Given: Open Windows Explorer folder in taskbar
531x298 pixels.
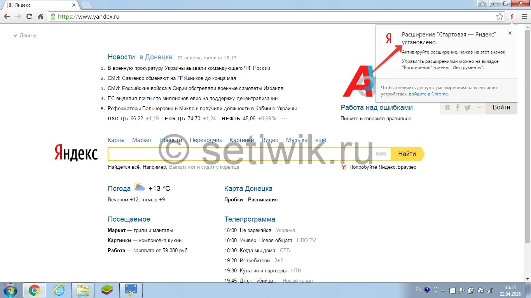Looking at the screenshot, I should (x=83, y=290).
